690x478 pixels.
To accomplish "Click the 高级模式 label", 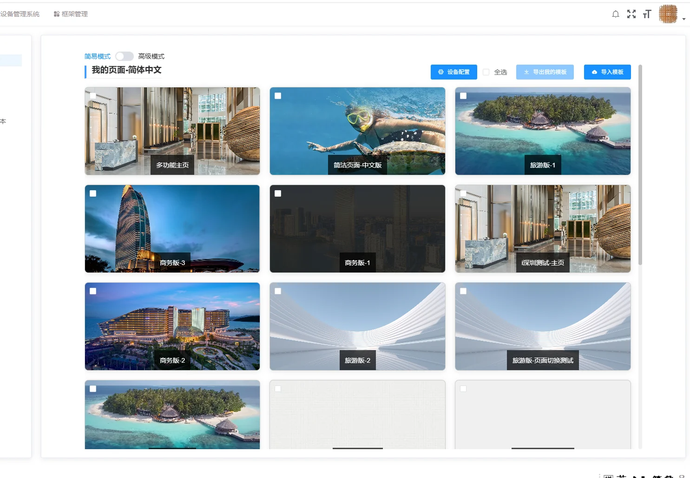I will 151,56.
